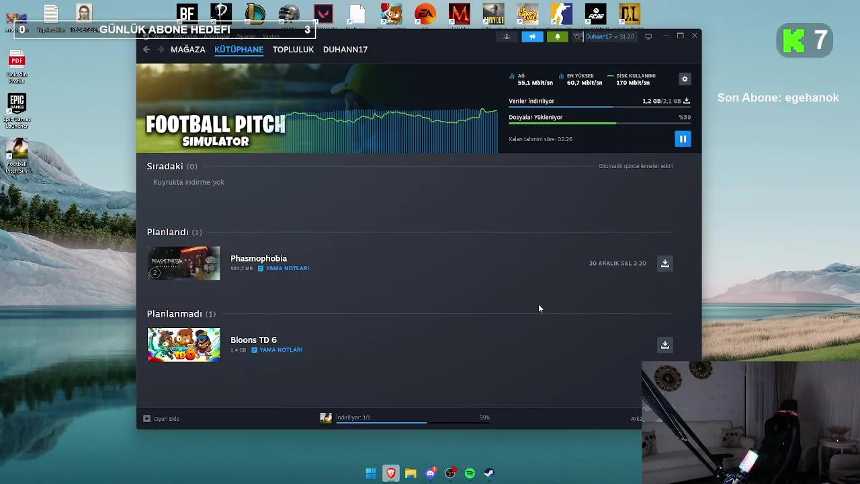
Task: Click the EN YÜKSEK 60,7 Mbit/sn stat
Action: [x=580, y=79]
